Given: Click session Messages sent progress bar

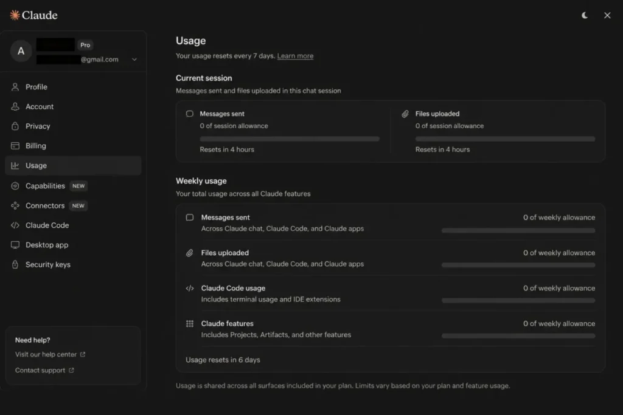Looking at the screenshot, I should (290, 139).
